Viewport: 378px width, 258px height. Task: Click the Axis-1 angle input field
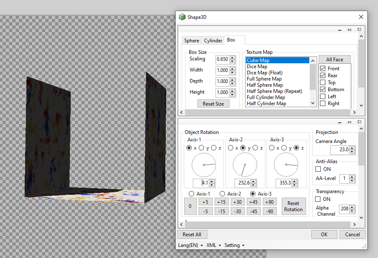click(201, 183)
